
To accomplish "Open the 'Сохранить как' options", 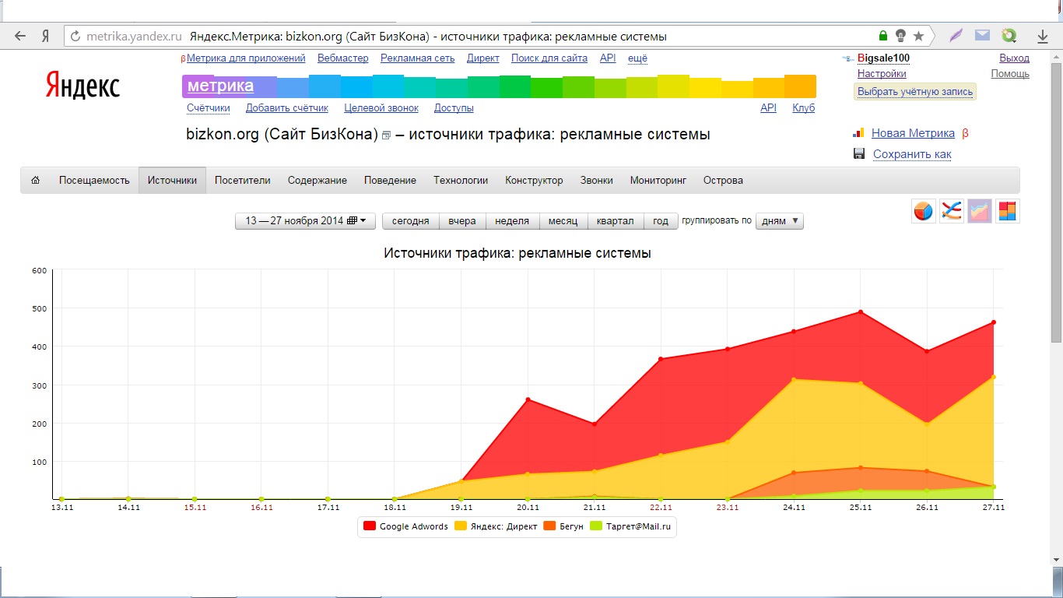I will click(912, 154).
